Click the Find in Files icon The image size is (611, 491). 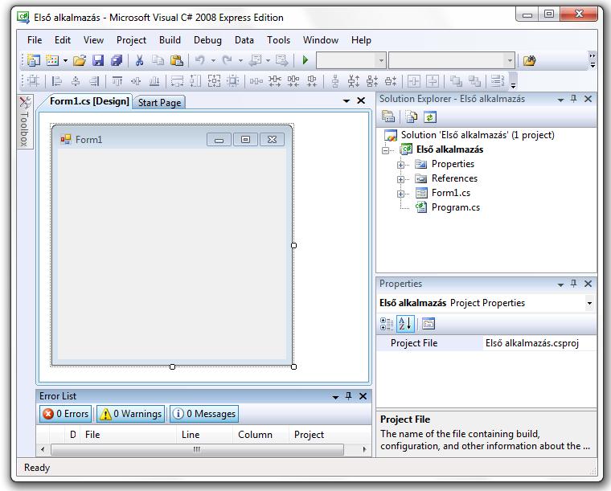[529, 61]
